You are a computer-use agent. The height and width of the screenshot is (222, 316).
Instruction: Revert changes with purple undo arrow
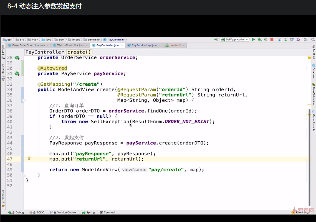298,39
